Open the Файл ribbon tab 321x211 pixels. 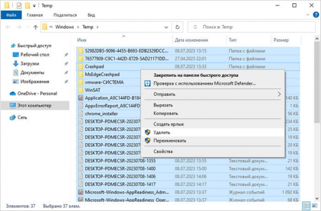(11, 15)
